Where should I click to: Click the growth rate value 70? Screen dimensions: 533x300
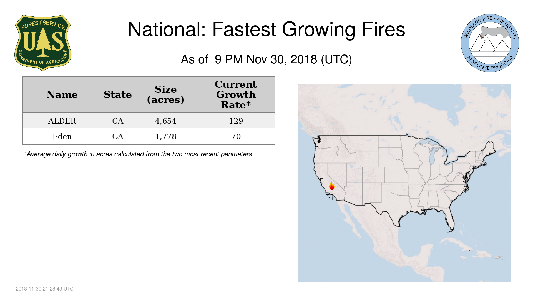click(236, 136)
